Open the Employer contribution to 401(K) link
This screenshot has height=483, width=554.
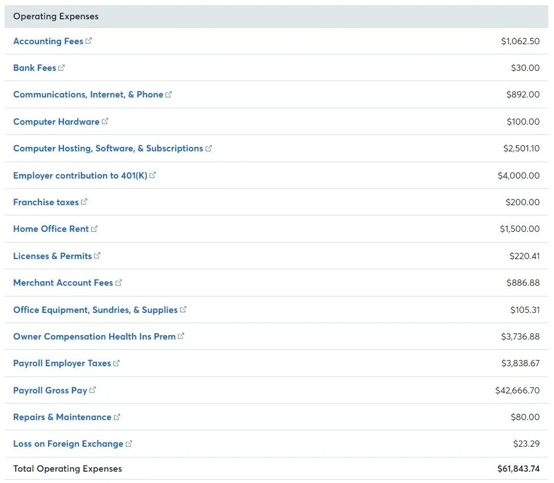tap(79, 175)
